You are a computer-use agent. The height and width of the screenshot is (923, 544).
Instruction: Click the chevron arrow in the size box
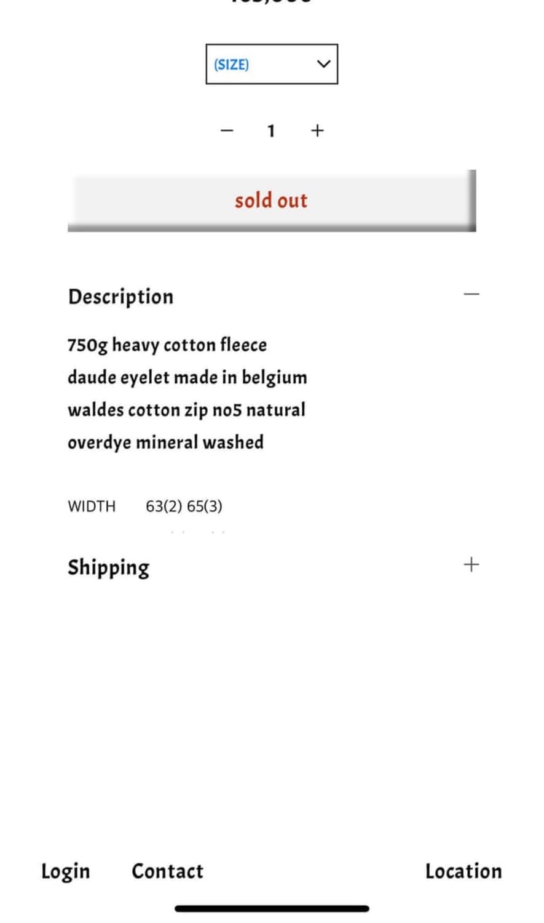point(323,64)
